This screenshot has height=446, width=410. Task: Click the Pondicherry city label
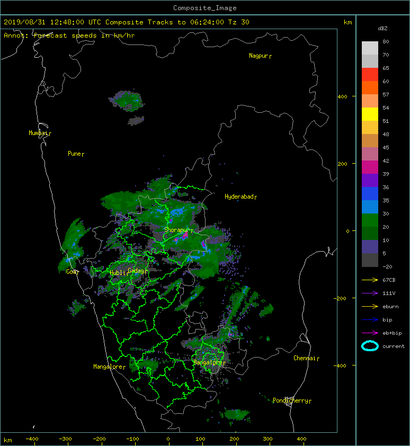[x=290, y=401]
